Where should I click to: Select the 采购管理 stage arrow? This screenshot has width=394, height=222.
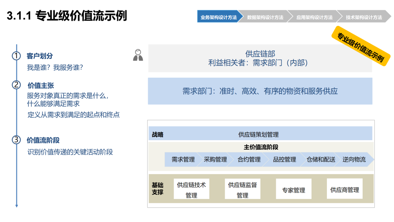215,160
